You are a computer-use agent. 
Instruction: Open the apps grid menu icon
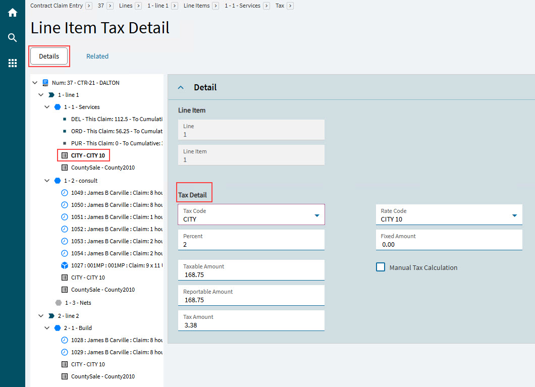tap(13, 63)
